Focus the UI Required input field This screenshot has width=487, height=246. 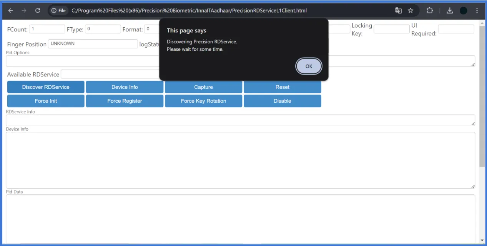pyautogui.click(x=456, y=29)
